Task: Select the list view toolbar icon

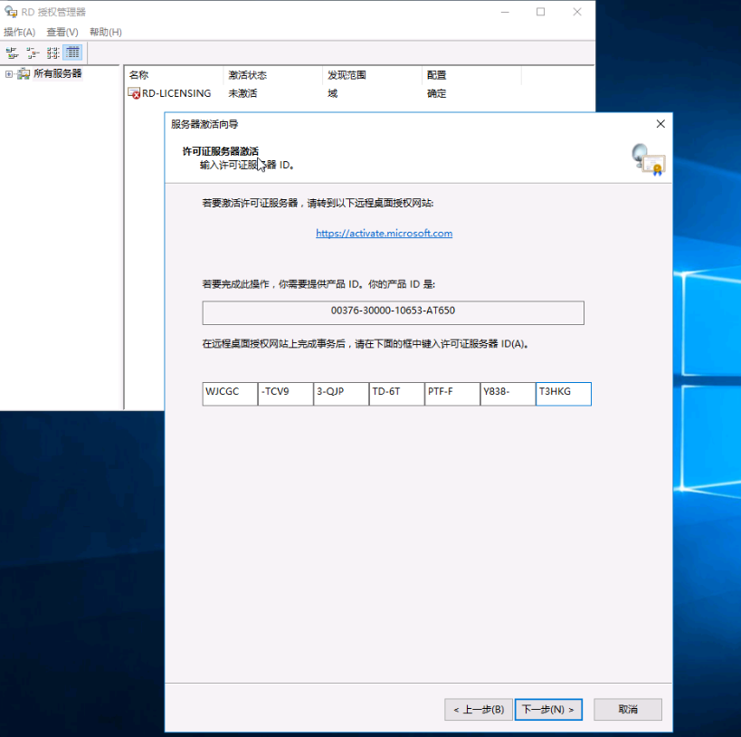Action: click(52, 53)
